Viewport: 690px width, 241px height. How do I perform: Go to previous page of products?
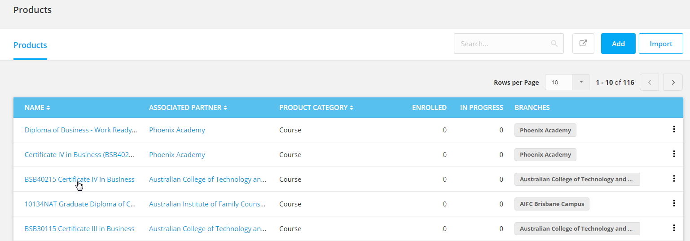click(649, 82)
